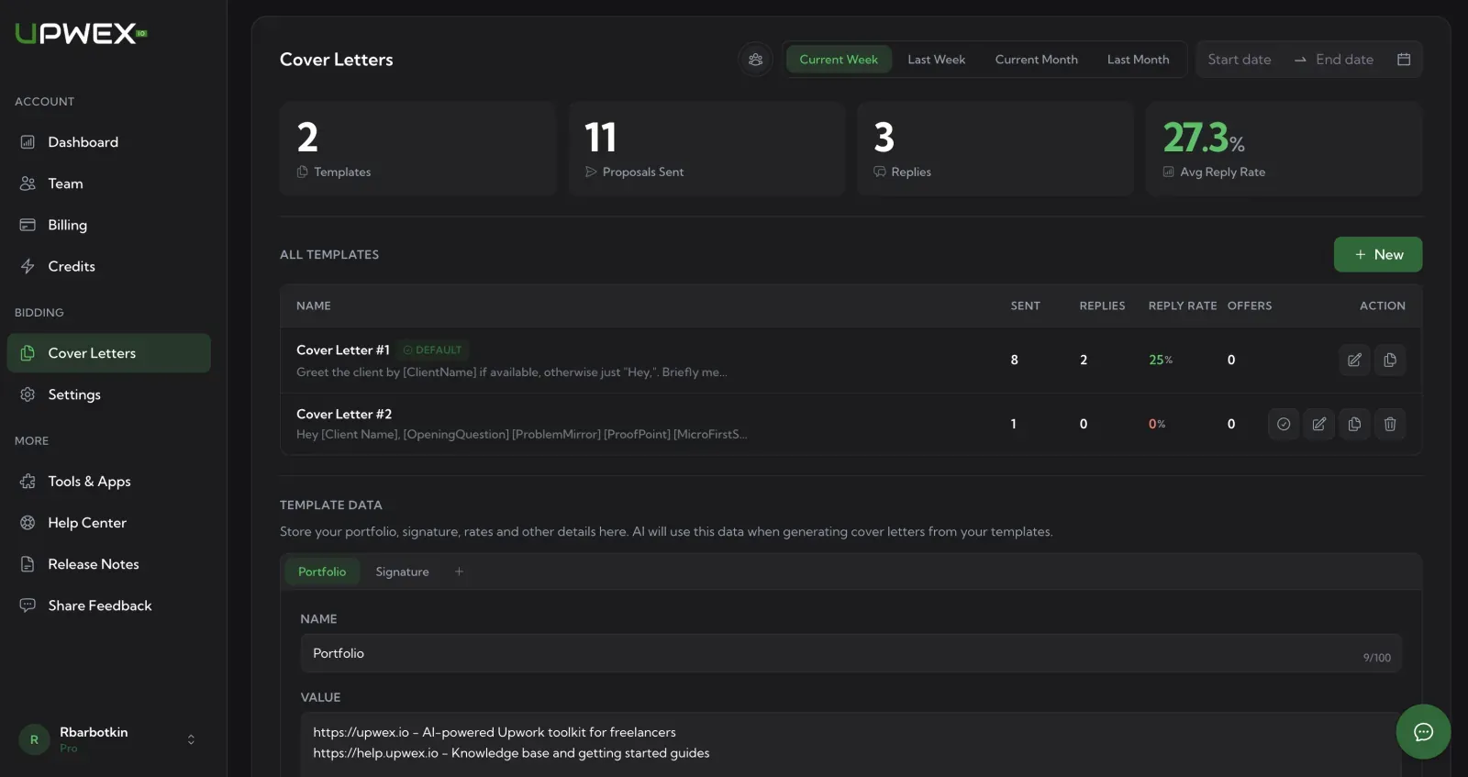The height and width of the screenshot is (777, 1468).
Task: Open bidding Settings
Action: pos(108,394)
